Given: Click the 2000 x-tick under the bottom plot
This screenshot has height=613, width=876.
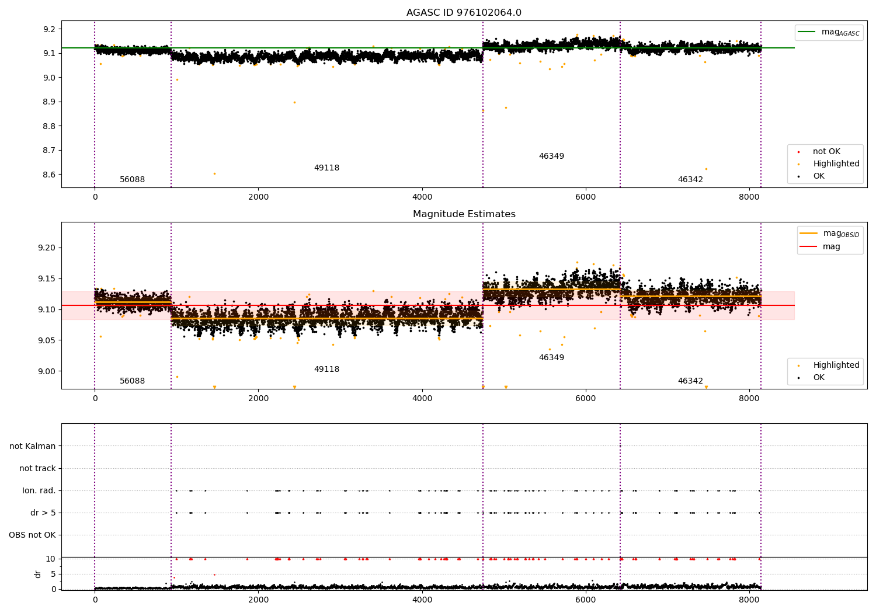Looking at the screenshot, I should [x=258, y=599].
